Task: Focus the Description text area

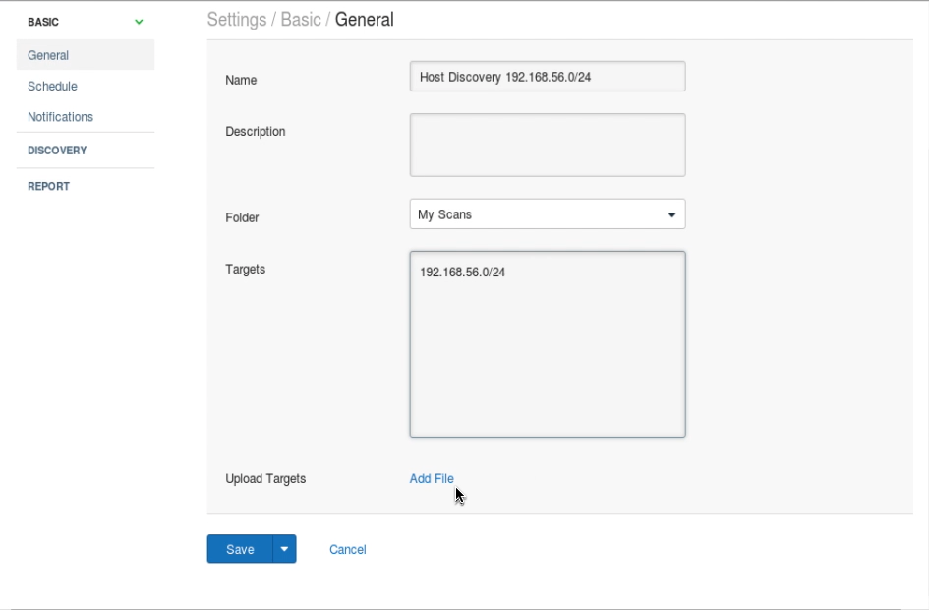Action: coord(548,146)
